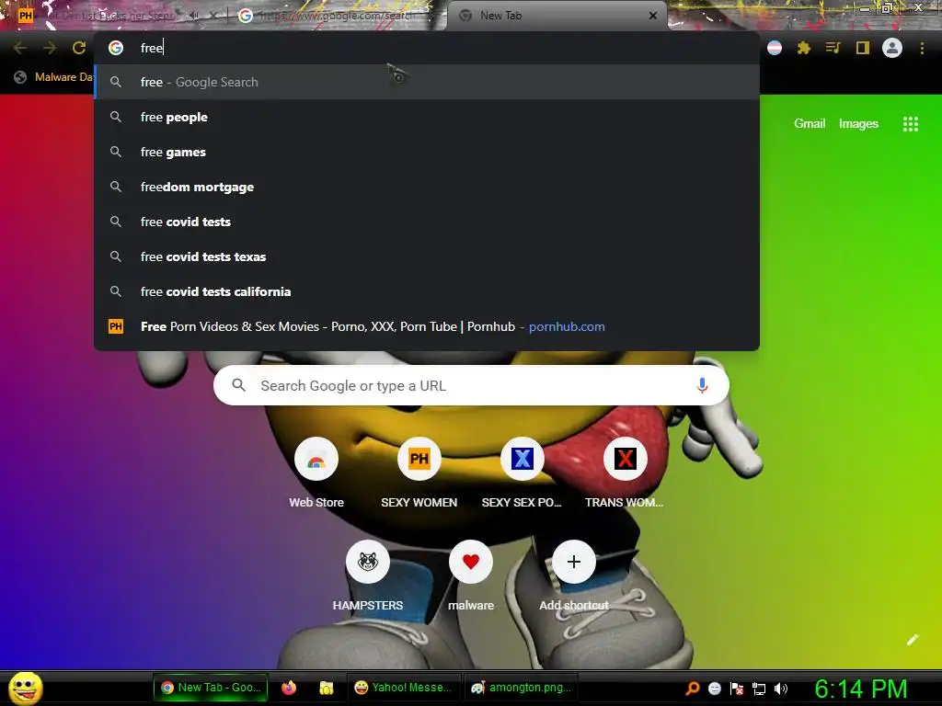Image resolution: width=942 pixels, height=706 pixels.
Task: Open the malware heart shortcut
Action: pos(471,576)
